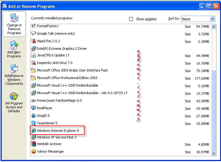Click the 4.80MB size value
Screen dimensions: 221x162
[x=203, y=145]
